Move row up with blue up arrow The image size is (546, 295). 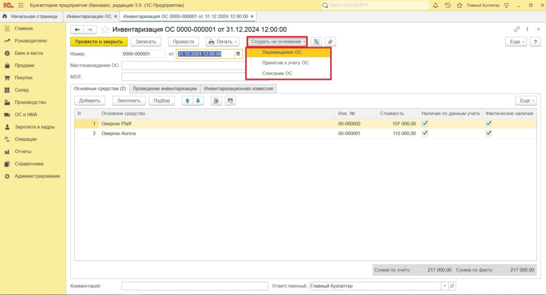(187, 101)
